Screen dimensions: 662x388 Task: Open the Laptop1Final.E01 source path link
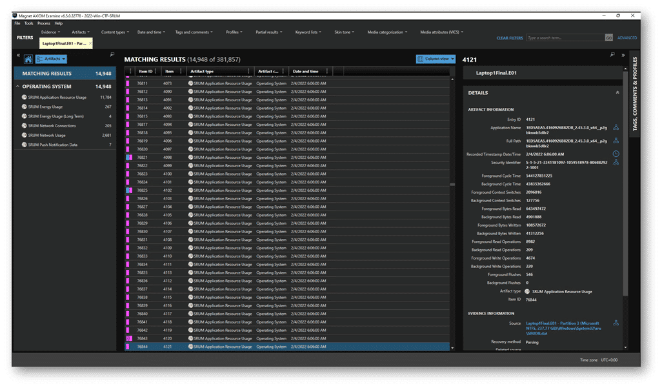coord(563,328)
